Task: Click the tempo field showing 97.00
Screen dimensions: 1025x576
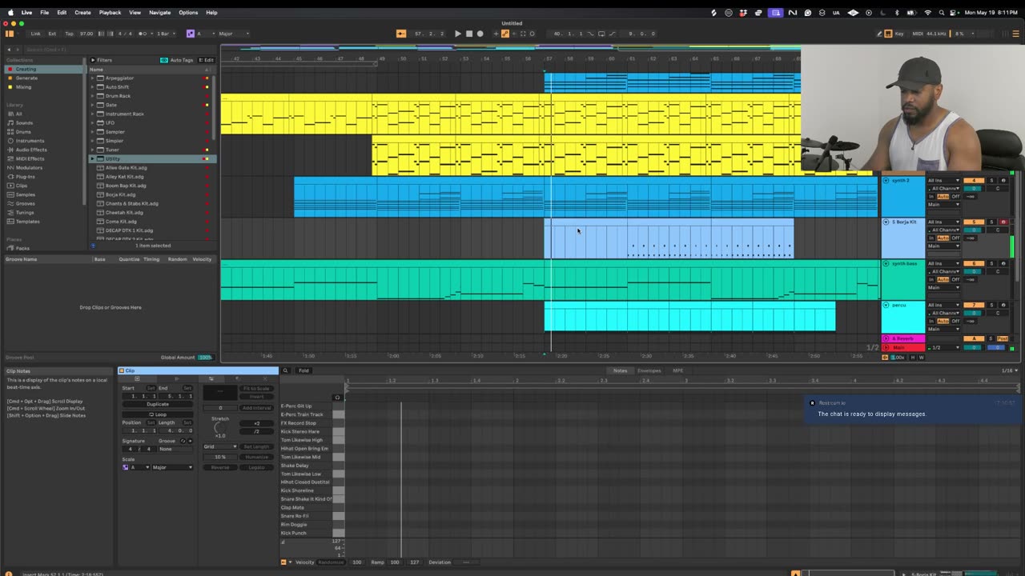Action: click(x=86, y=34)
